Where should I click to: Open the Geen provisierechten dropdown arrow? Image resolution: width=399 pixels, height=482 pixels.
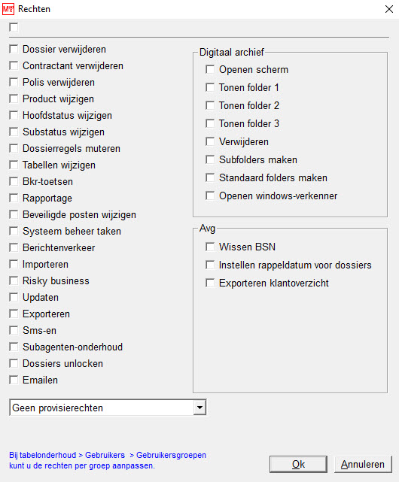[x=200, y=408]
